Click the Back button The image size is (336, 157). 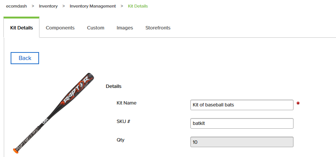(x=25, y=58)
